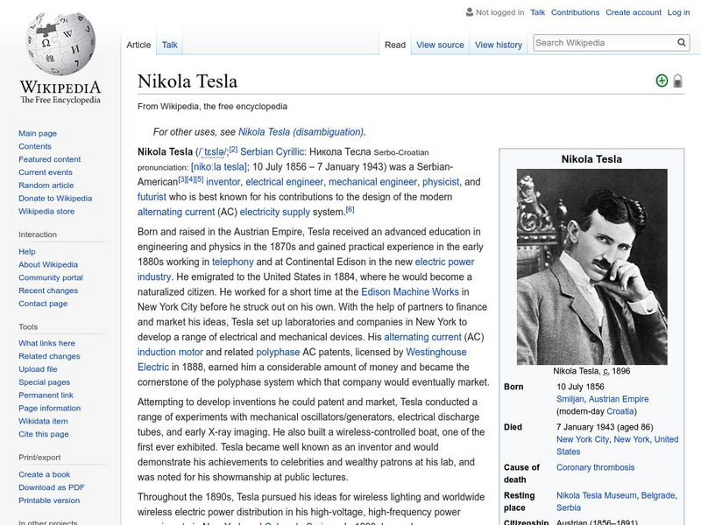Image resolution: width=701 pixels, height=525 pixels.
Task: Open the Create account link
Action: (633, 12)
